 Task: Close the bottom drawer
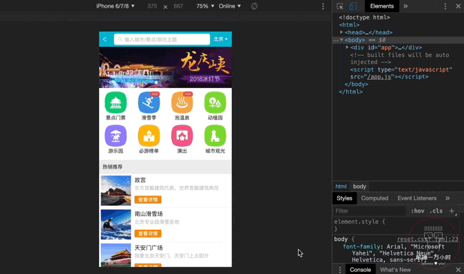point(458,270)
